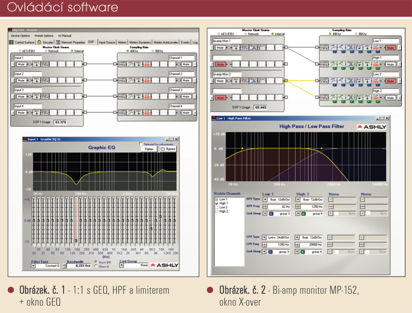Click the Flatten button in Graphic EQ

point(149,149)
